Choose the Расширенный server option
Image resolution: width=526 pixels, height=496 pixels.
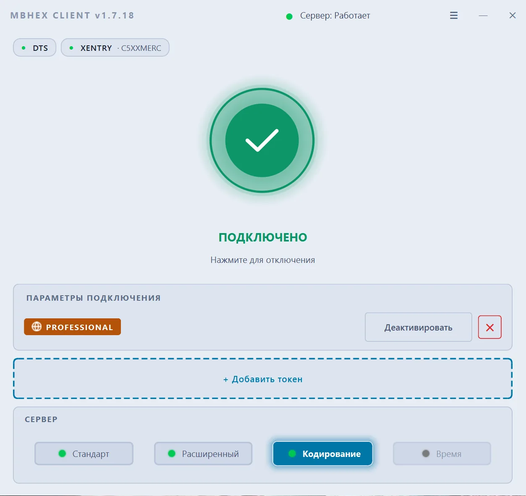click(x=203, y=454)
